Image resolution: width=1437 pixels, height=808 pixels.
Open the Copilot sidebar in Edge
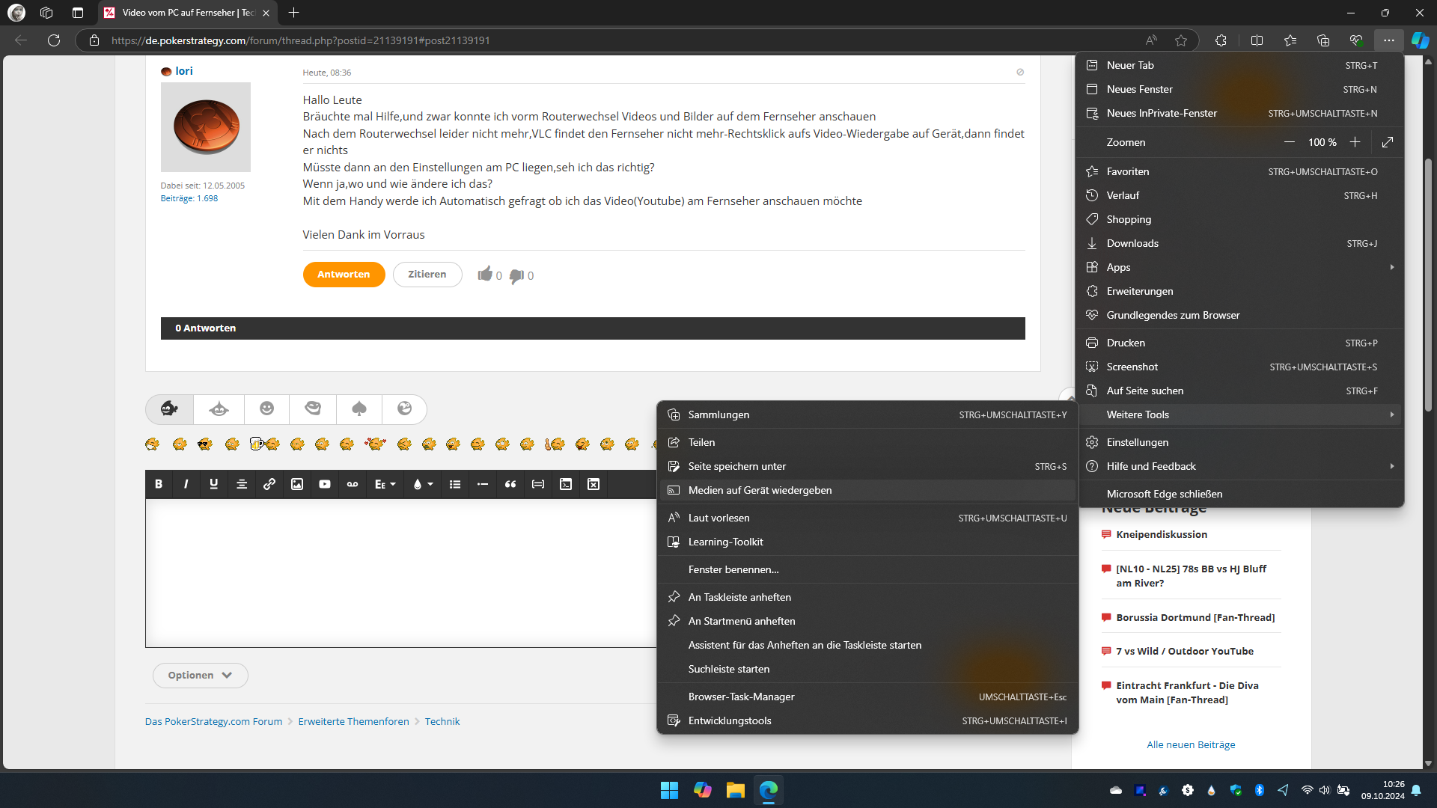(1420, 40)
